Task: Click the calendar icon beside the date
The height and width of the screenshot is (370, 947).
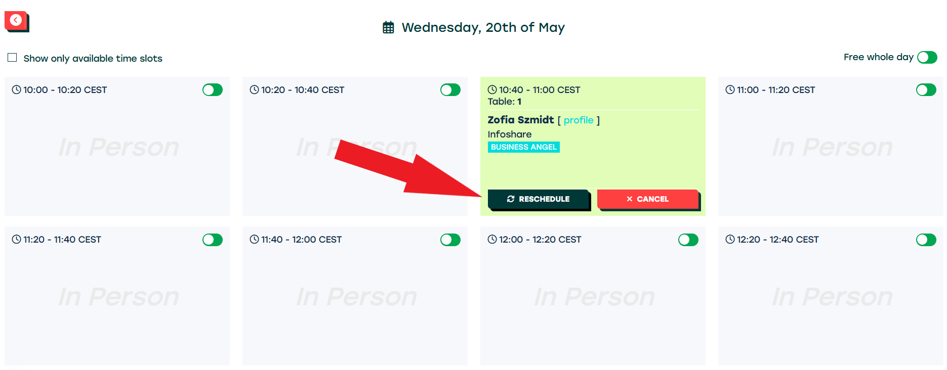Action: click(388, 27)
